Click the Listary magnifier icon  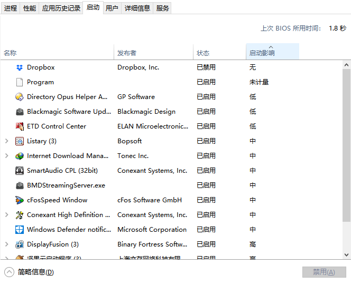point(20,141)
